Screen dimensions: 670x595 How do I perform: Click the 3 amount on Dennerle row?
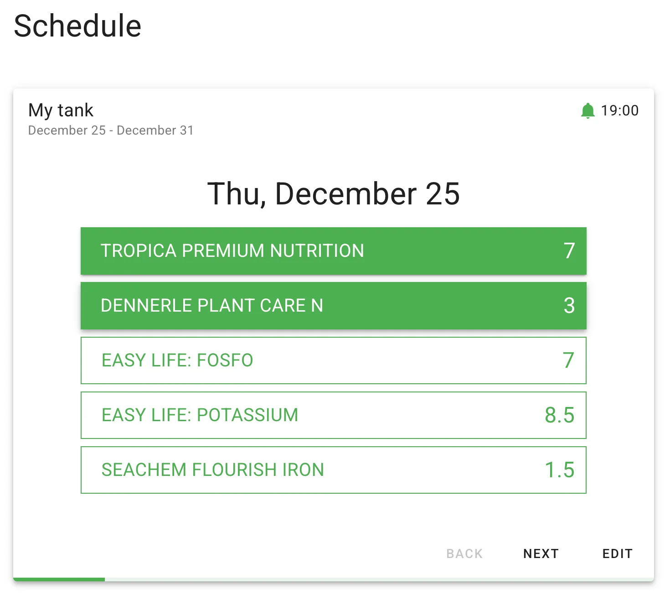click(569, 306)
